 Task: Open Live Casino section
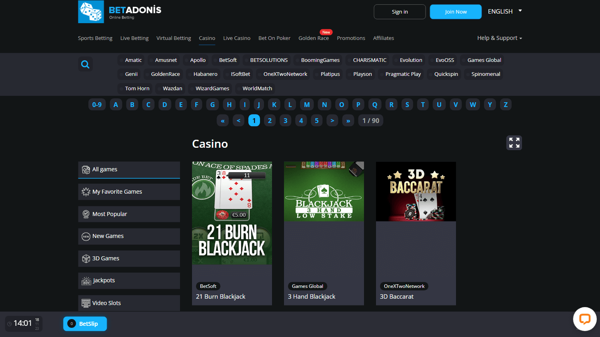coord(237,38)
